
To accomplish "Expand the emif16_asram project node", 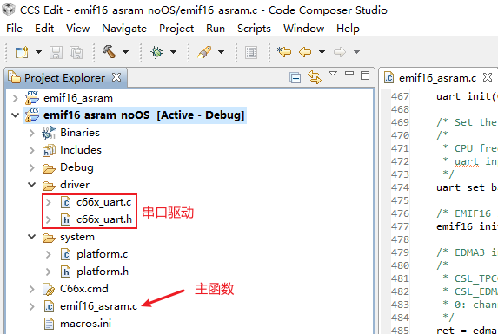I will [x=15, y=98].
